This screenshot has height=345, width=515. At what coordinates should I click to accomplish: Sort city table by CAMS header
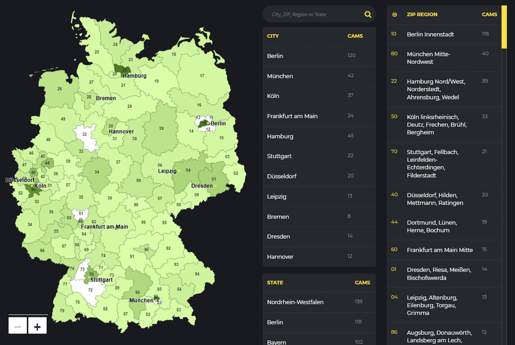[x=355, y=36]
